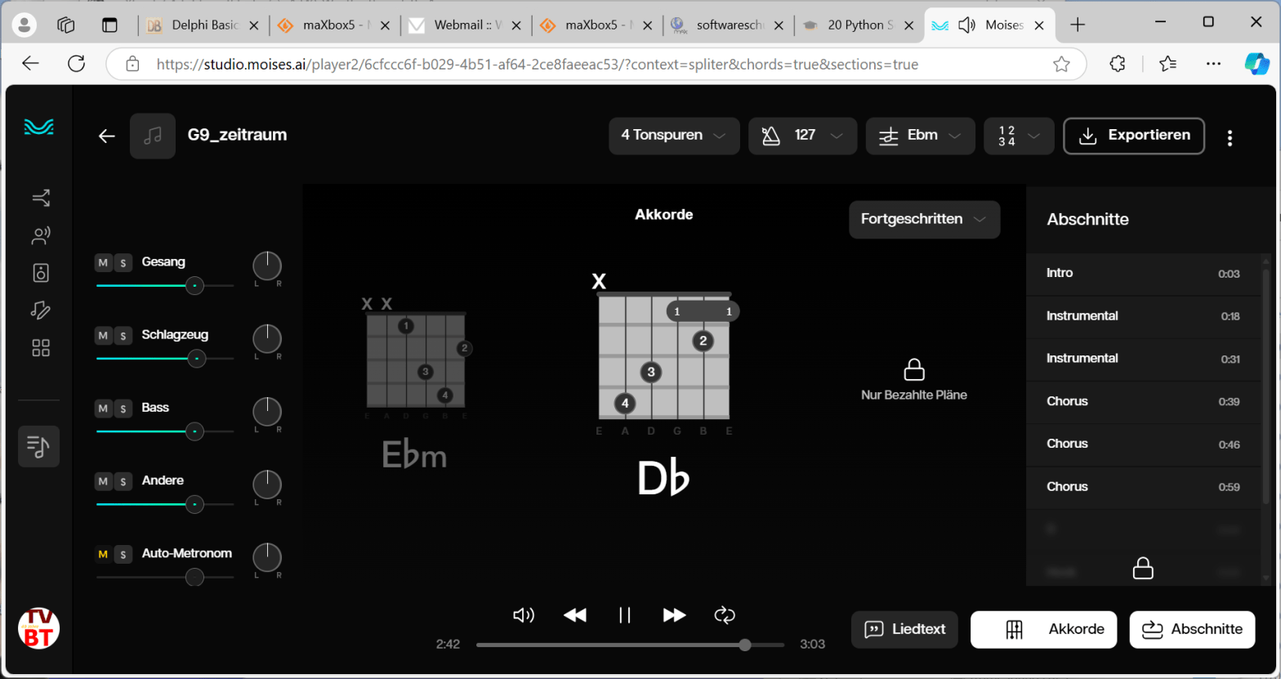Viewport: 1281px width, 679px height.
Task: Click the Exportieren button
Action: click(1133, 136)
